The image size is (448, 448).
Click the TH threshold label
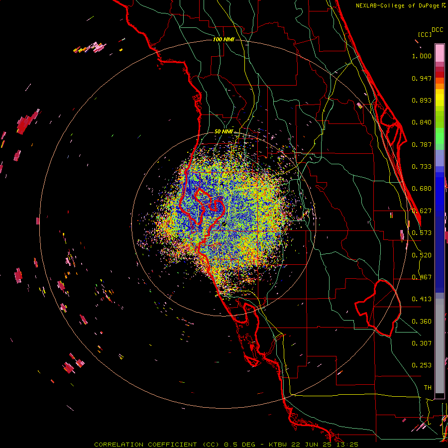coord(428,388)
